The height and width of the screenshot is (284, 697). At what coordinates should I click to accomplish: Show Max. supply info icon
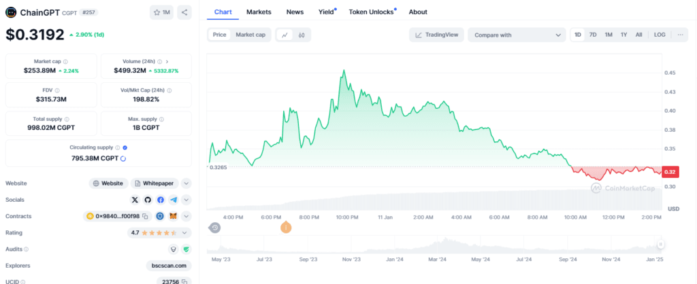(x=161, y=120)
